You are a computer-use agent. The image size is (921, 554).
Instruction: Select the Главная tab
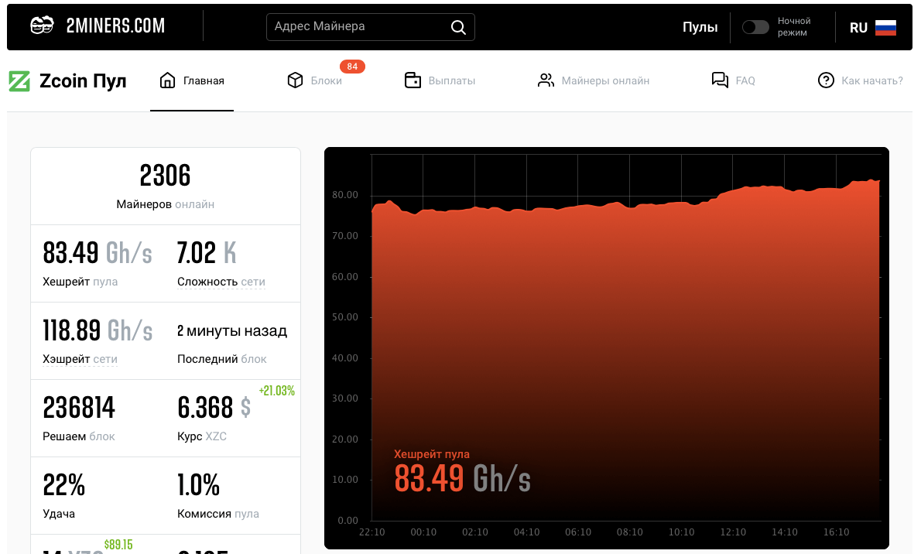(x=204, y=80)
